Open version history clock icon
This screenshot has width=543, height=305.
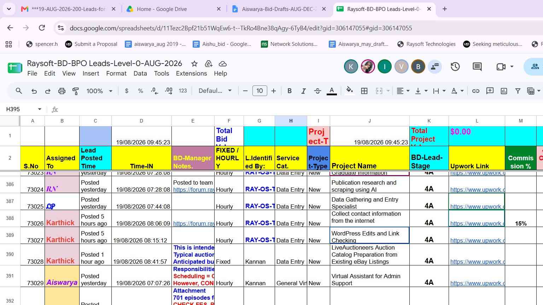coord(455,66)
